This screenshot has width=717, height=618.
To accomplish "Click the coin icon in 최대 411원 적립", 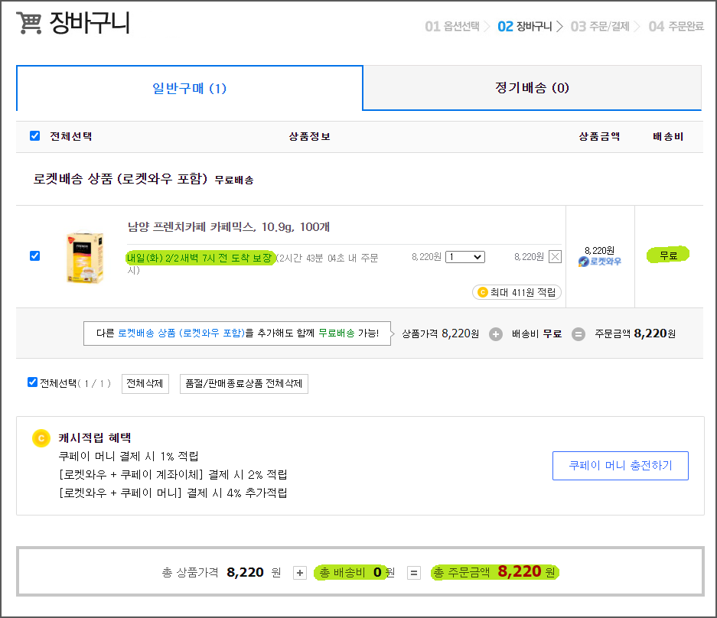I will (482, 292).
